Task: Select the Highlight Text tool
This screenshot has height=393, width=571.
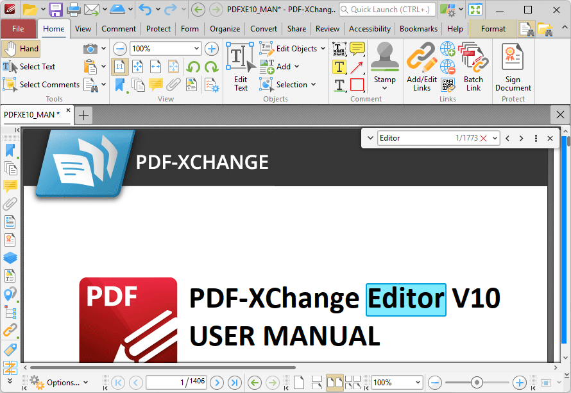Action: (339, 67)
